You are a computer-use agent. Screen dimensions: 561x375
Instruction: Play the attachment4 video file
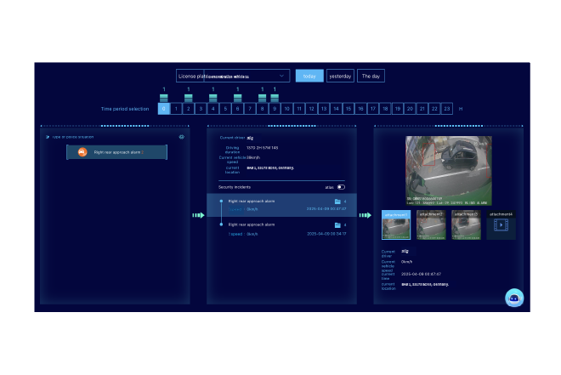[501, 225]
